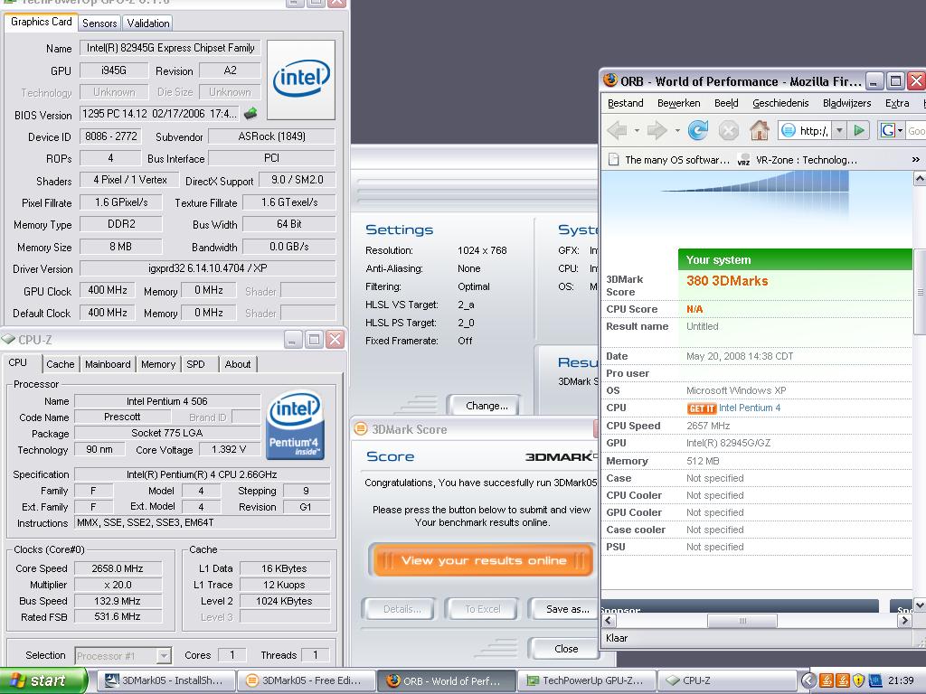Open the Beeld menu in Firefox
The height and width of the screenshot is (694, 926).
click(726, 103)
